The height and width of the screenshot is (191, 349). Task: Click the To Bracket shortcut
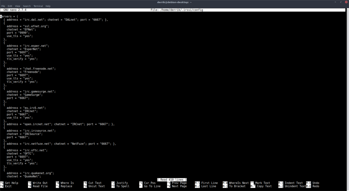[234, 186]
